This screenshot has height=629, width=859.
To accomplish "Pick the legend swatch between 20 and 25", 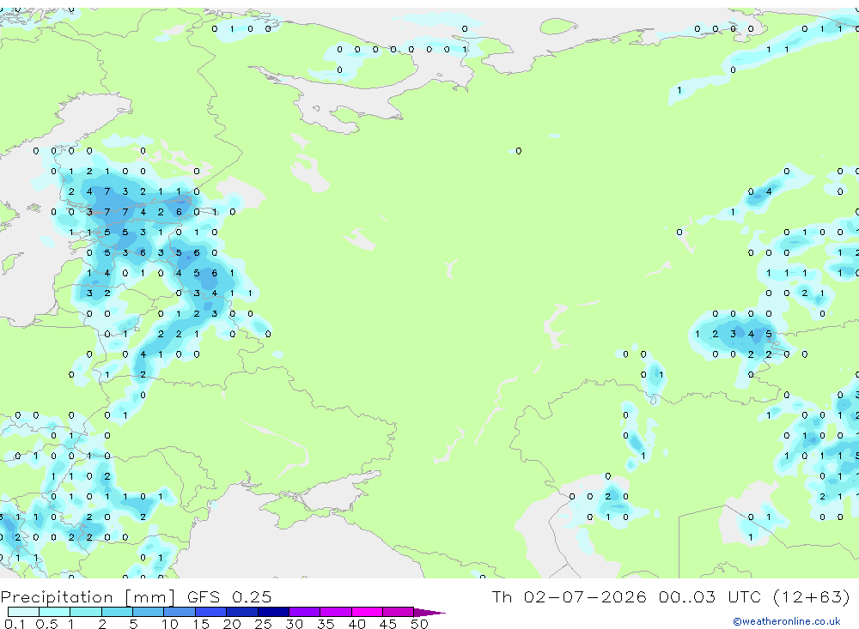I will coord(242,612).
